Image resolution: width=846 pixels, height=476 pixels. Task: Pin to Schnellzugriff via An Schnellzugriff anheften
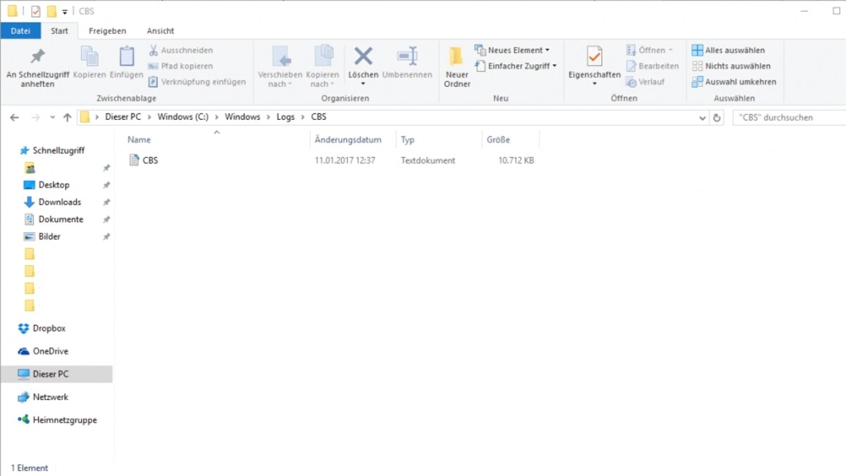point(37,68)
